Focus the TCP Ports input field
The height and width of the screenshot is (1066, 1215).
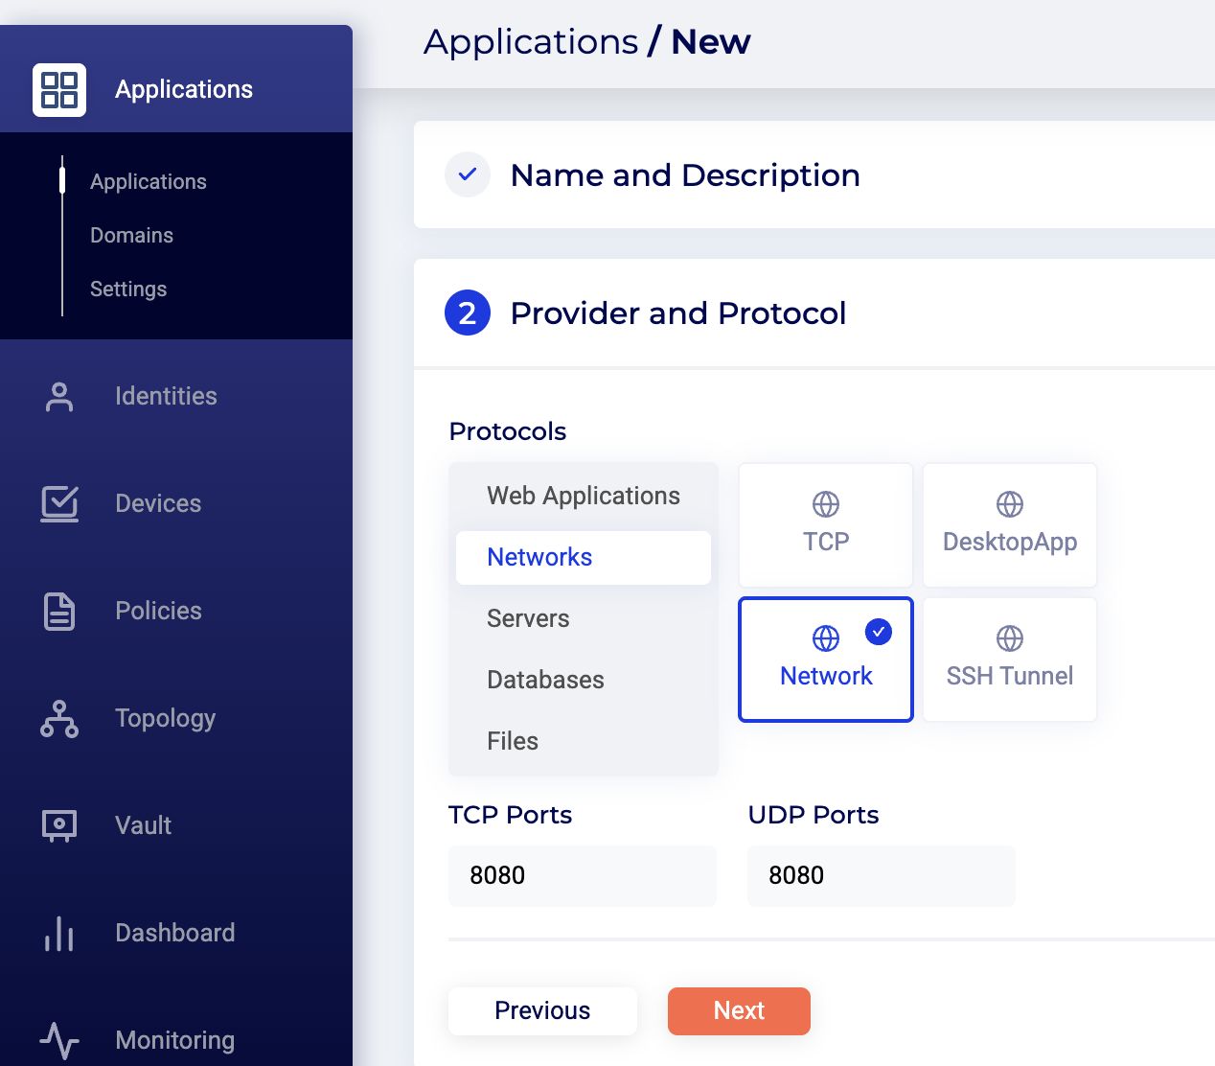(x=582, y=875)
